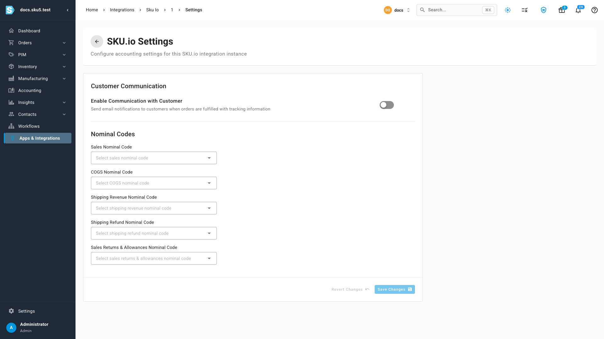
Task: Click the SKU.io logo icon
Action: click(x=10, y=10)
